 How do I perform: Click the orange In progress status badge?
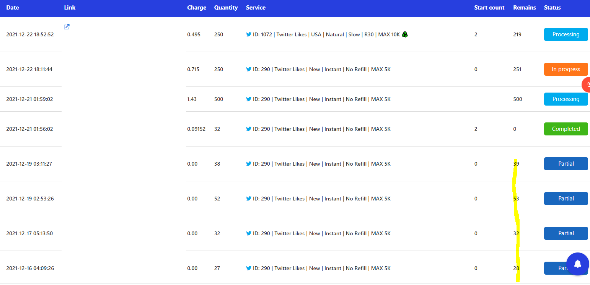566,69
